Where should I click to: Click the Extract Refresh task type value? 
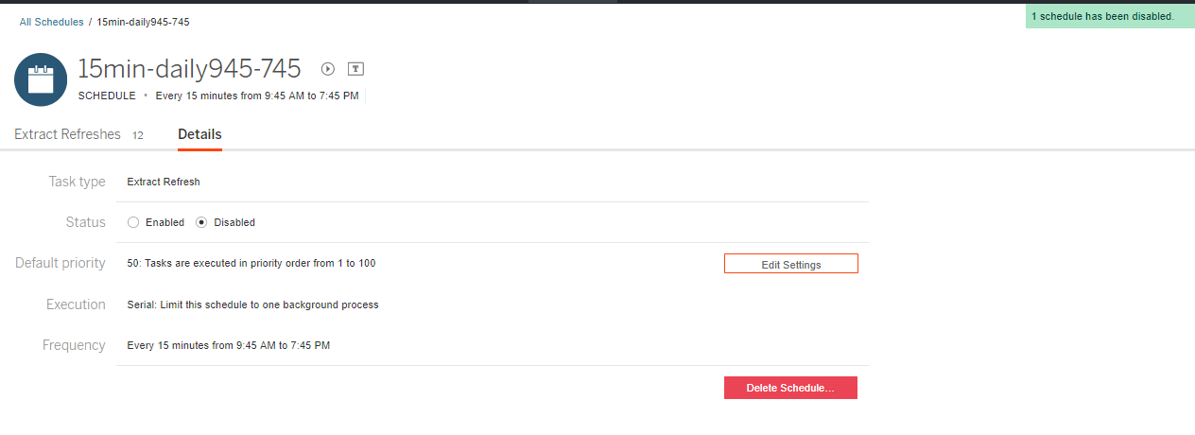click(x=164, y=182)
